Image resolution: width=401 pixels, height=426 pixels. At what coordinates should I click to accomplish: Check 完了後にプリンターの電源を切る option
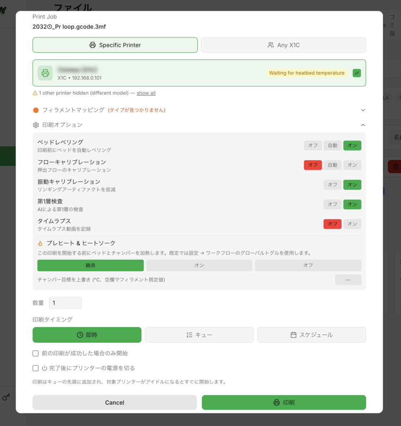[x=36, y=368]
